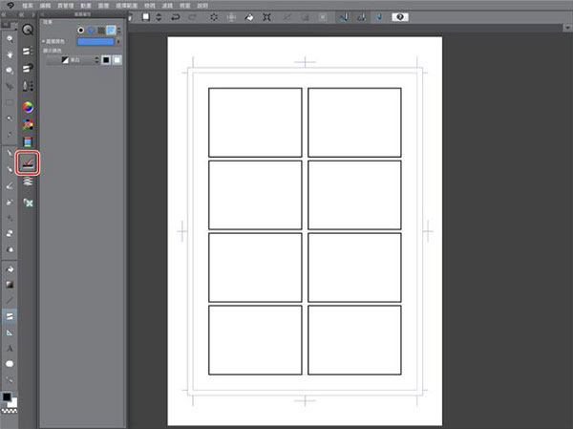Select the Operation object tool
Screen dimensions: 573x429
click(x=10, y=70)
